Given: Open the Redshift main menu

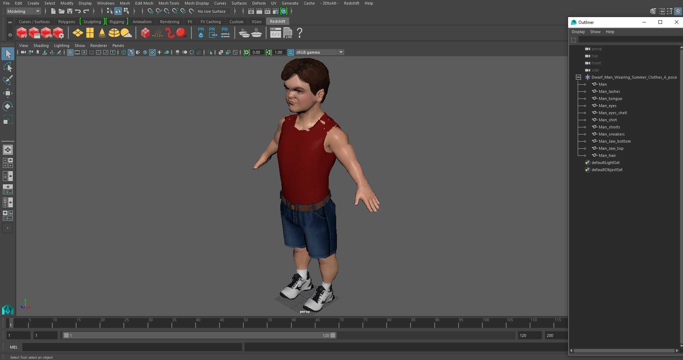Looking at the screenshot, I should (351, 3).
